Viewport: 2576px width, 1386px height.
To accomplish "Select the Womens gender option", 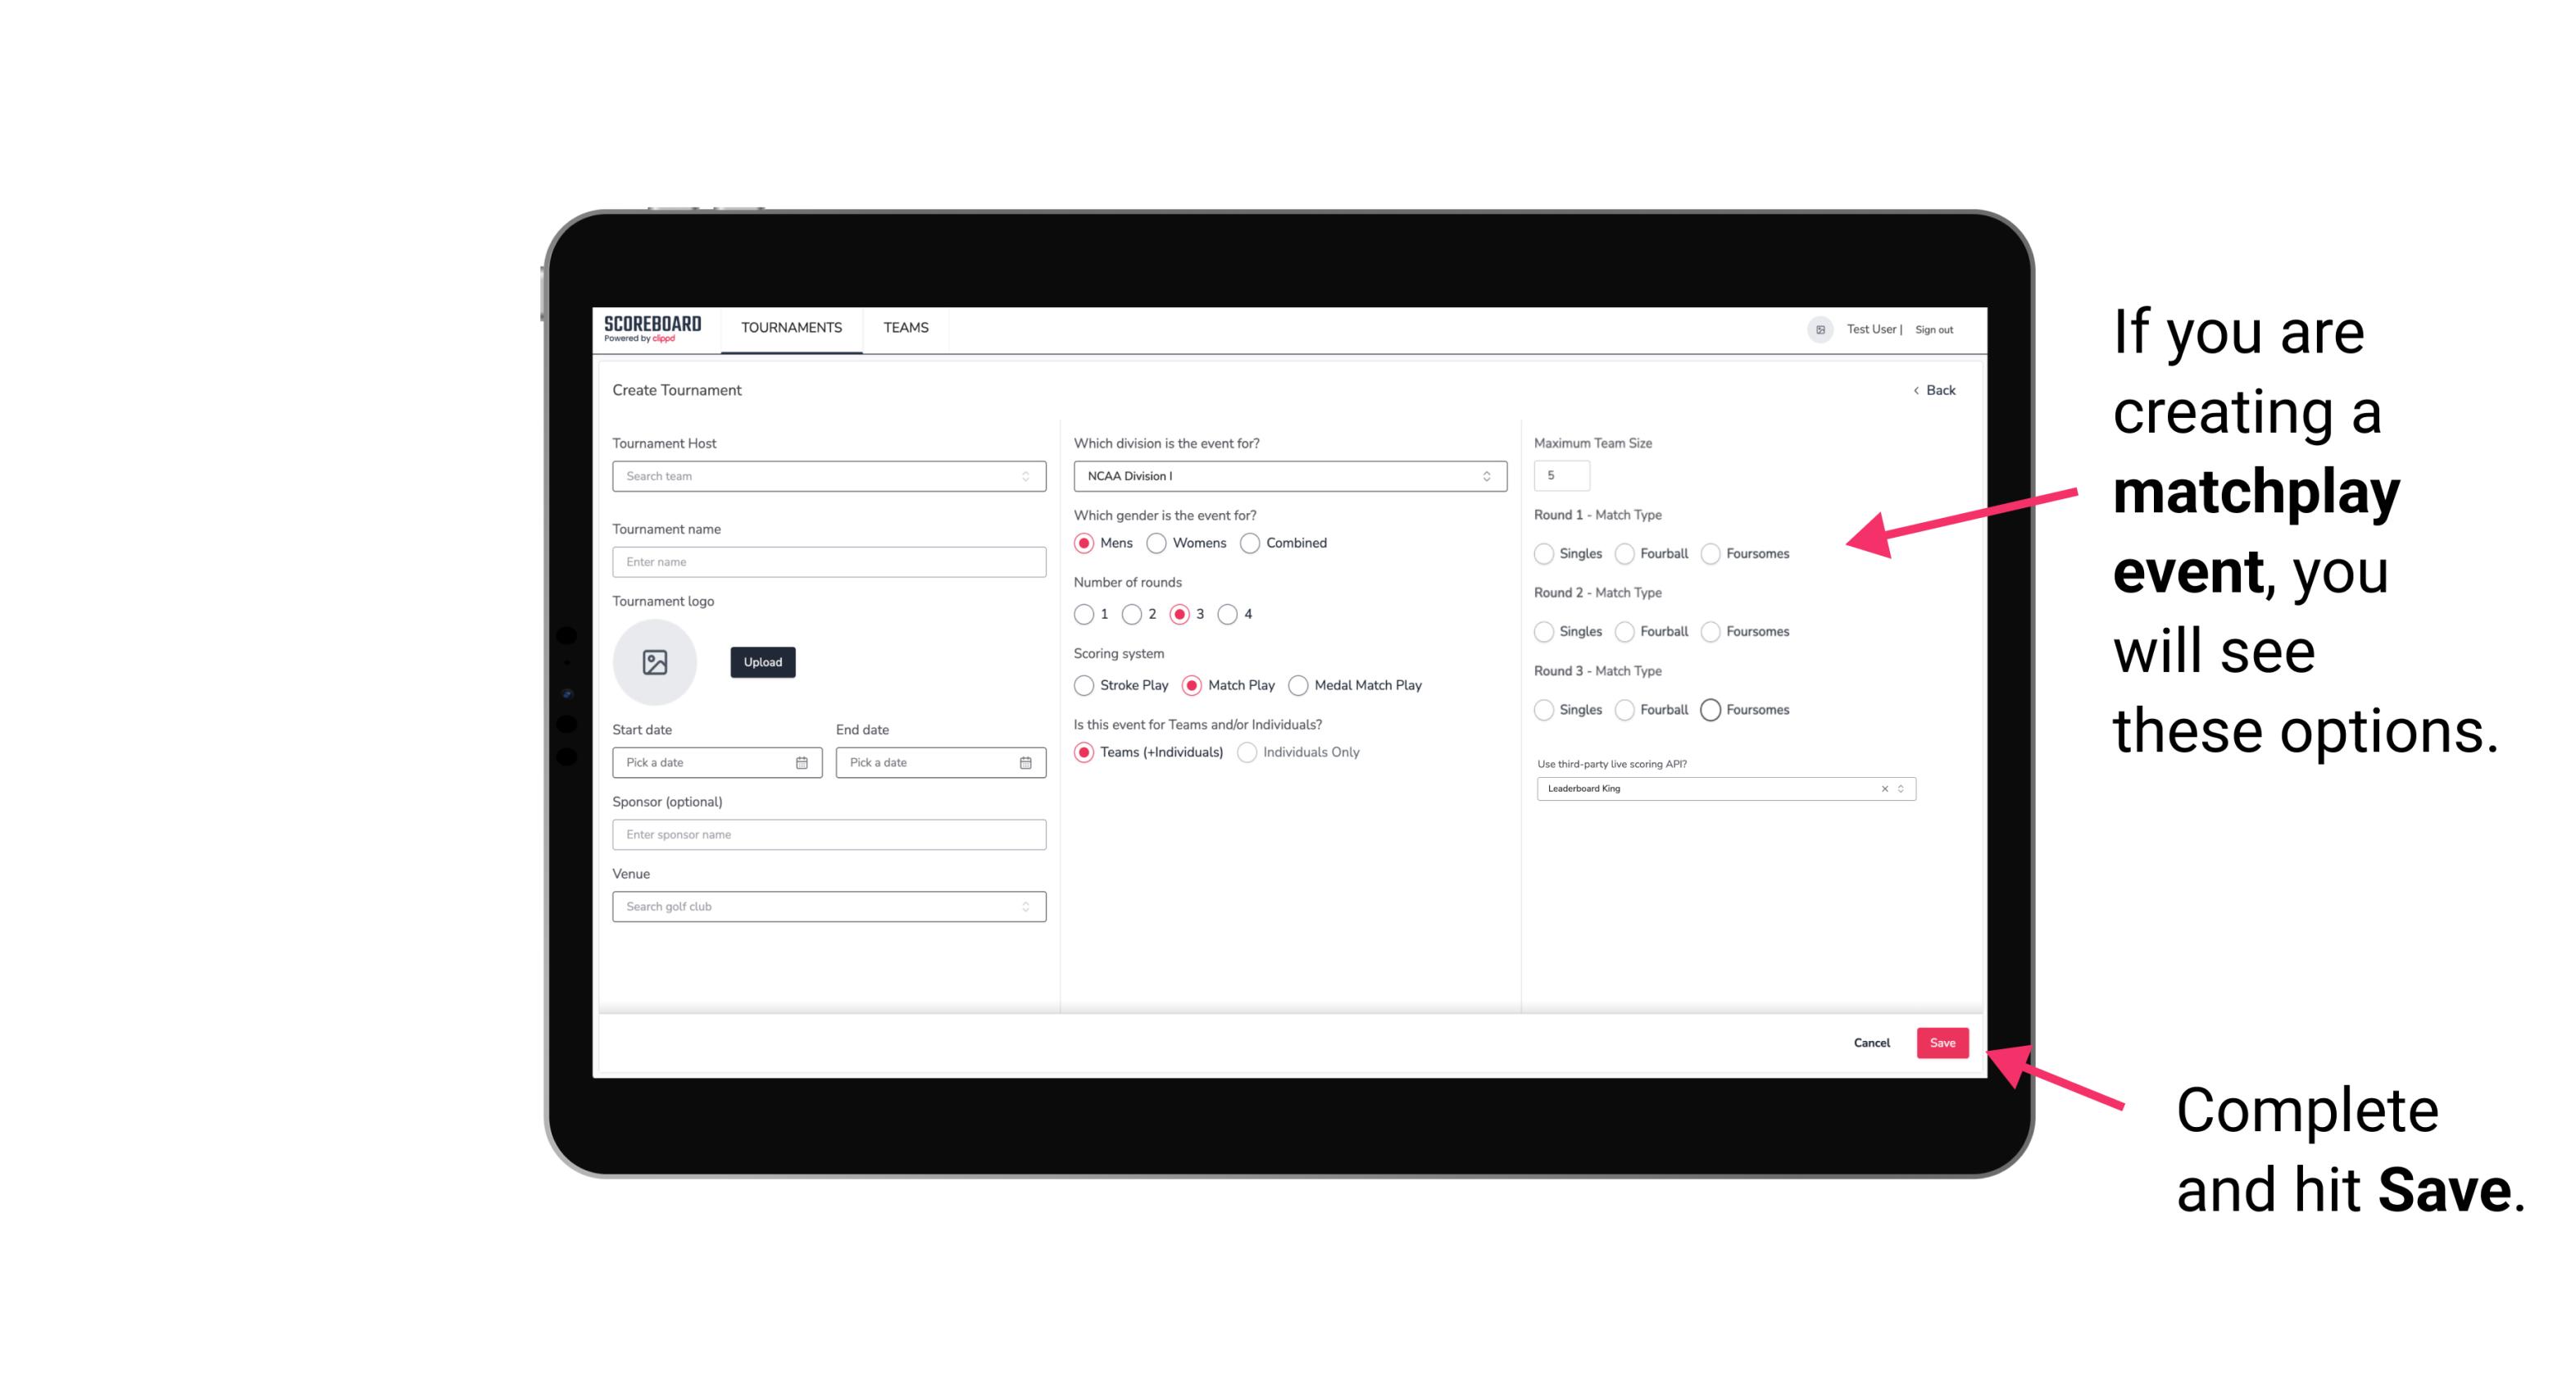I will 1160,543.
